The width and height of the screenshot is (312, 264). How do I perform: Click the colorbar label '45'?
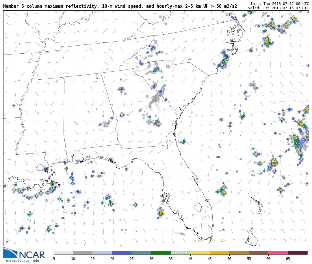[210, 259]
